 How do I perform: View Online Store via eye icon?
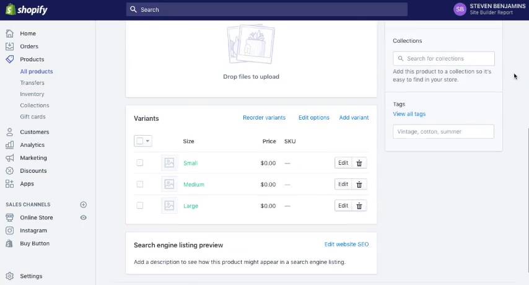click(84, 217)
